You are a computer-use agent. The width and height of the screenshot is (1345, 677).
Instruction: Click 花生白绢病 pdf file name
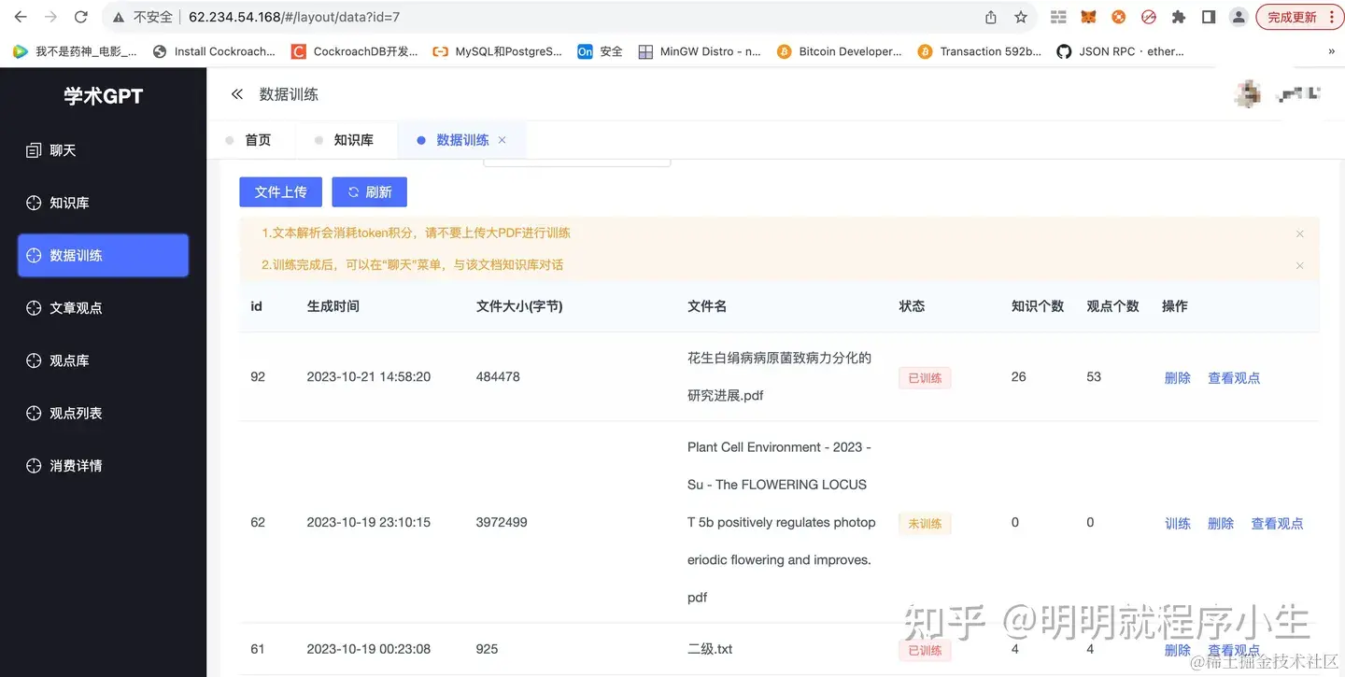[x=779, y=376]
